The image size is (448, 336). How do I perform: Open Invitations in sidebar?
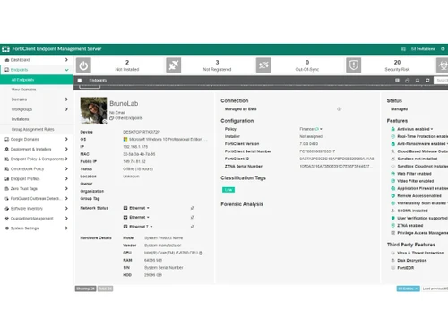(x=20, y=119)
